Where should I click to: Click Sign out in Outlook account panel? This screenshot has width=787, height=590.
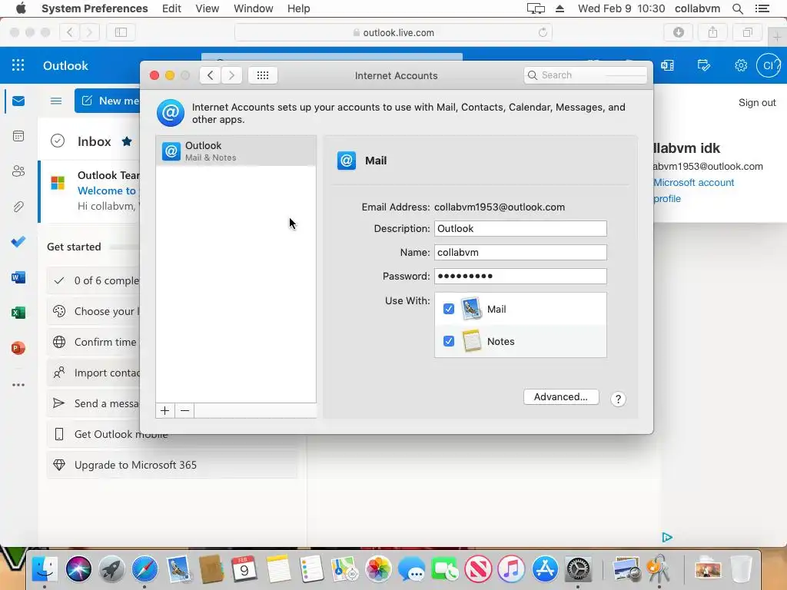757,102
